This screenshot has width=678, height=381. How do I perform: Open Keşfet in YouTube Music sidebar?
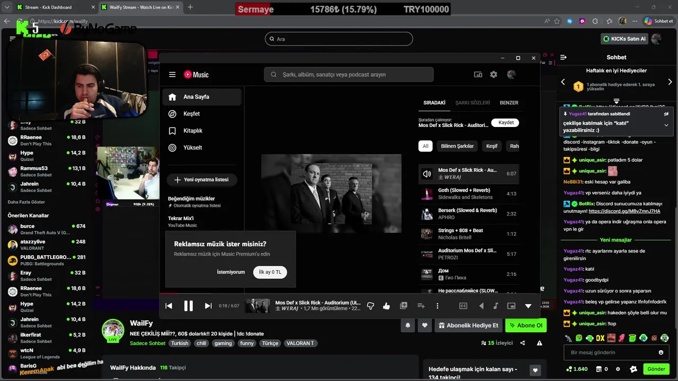(x=202, y=114)
